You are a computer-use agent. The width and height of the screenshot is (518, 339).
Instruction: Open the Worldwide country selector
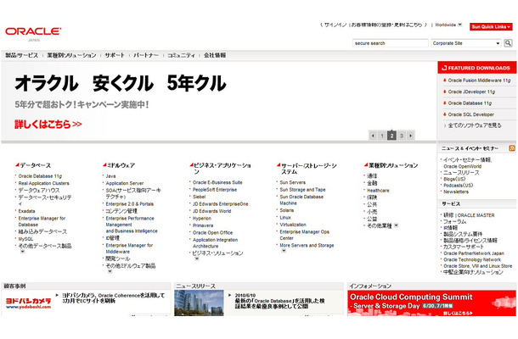coord(448,25)
